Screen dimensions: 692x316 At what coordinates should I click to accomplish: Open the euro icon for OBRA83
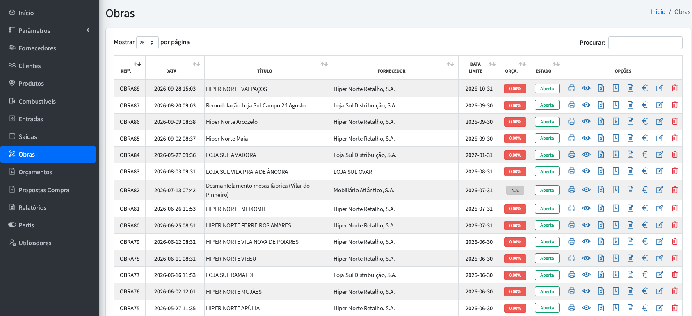tap(645, 171)
